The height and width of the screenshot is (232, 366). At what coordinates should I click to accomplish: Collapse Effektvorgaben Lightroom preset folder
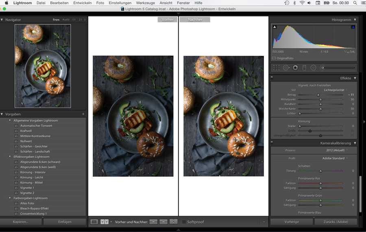pyautogui.click(x=10, y=157)
